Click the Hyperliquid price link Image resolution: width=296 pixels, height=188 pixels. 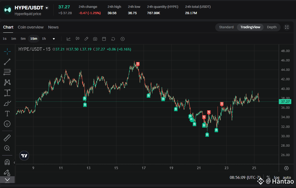click(x=28, y=14)
